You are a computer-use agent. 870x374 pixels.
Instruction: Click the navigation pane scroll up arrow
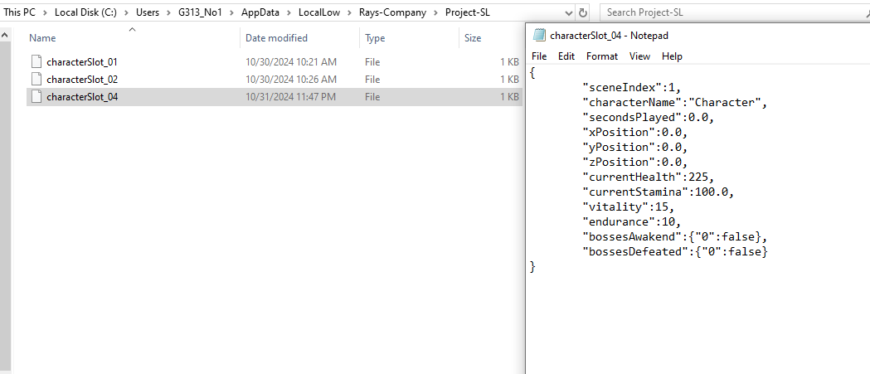click(5, 36)
